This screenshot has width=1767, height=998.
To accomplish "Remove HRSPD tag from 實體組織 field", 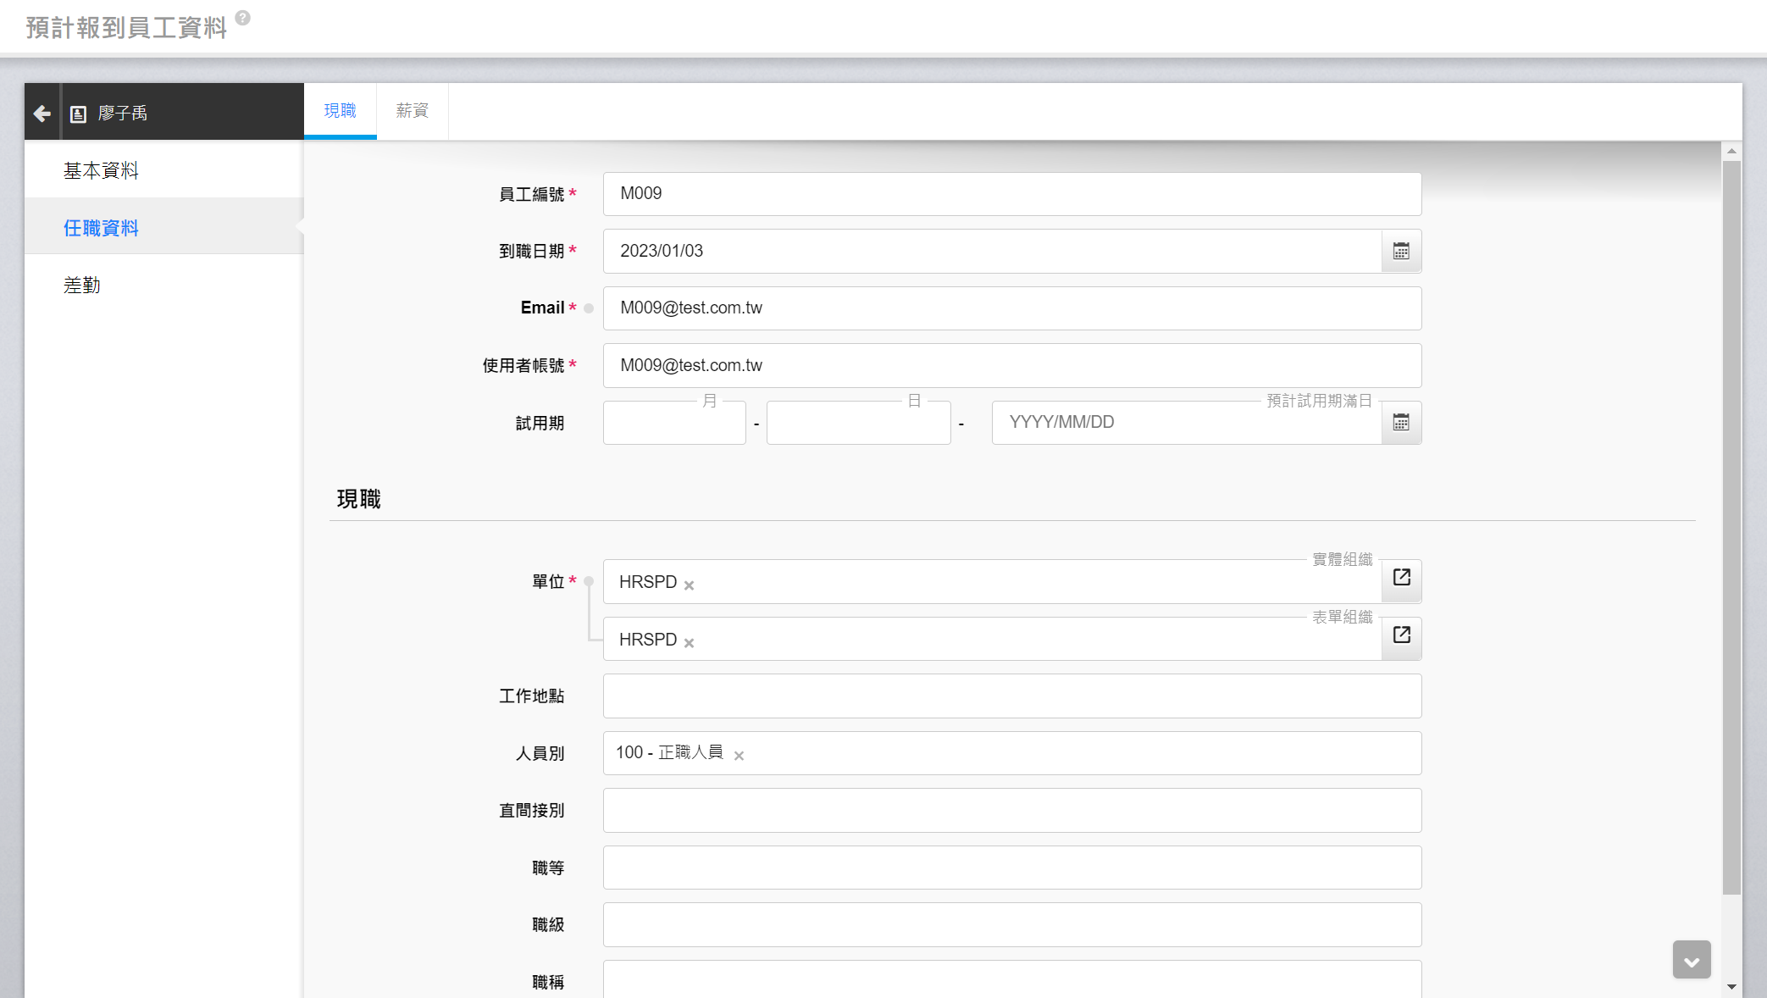I will 690,585.
